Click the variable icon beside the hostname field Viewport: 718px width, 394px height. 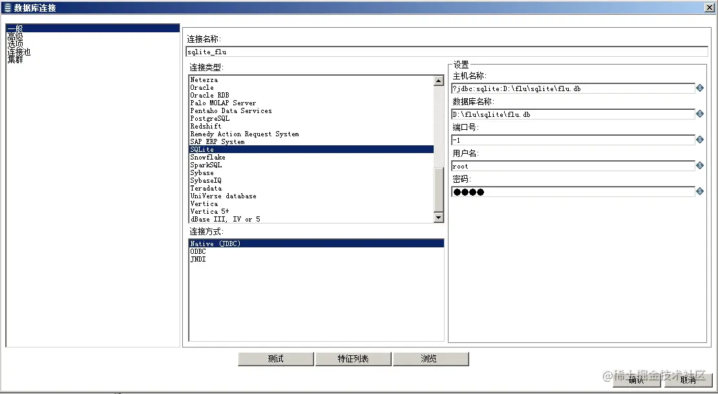(x=699, y=88)
